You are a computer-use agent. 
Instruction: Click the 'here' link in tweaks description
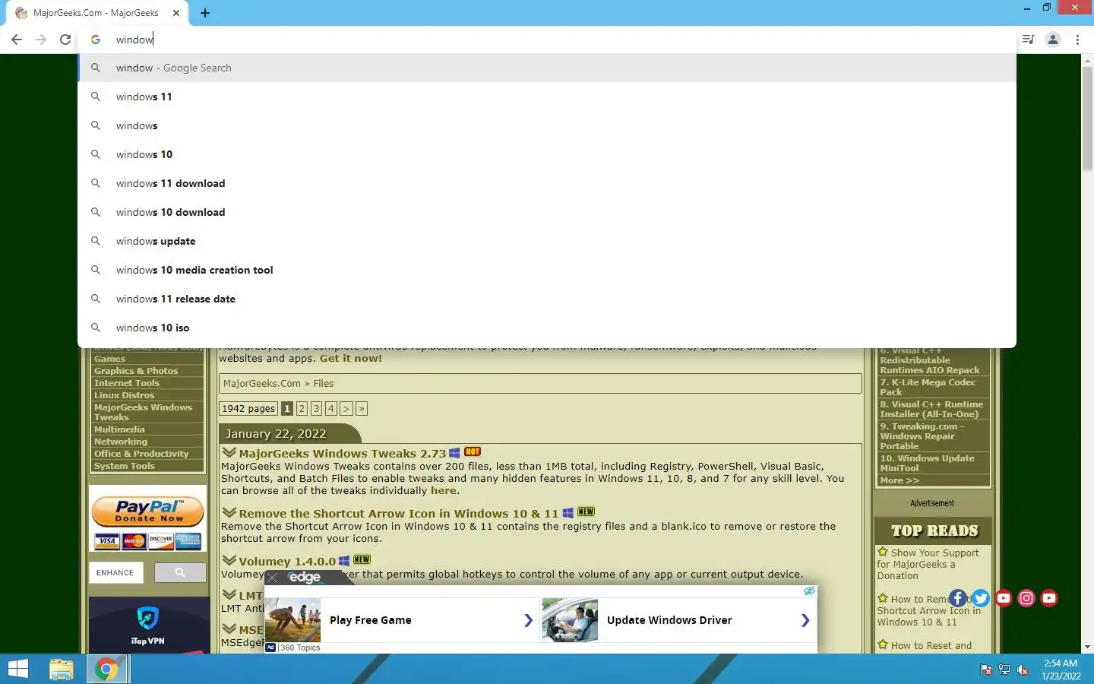coord(444,490)
